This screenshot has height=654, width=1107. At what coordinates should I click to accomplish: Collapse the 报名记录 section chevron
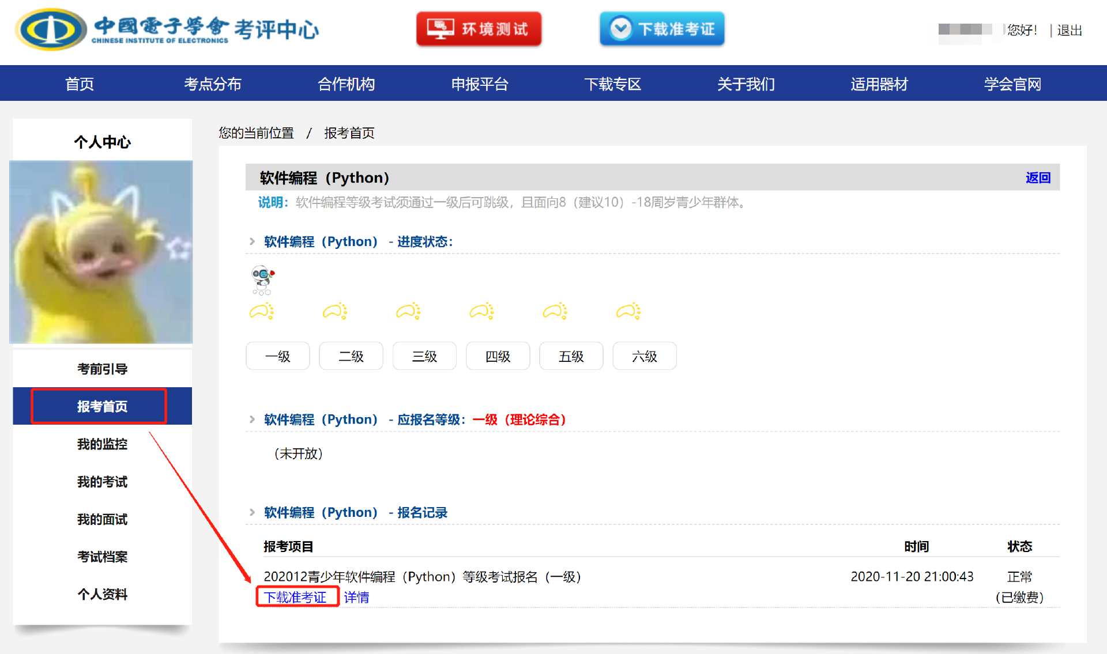(x=252, y=512)
